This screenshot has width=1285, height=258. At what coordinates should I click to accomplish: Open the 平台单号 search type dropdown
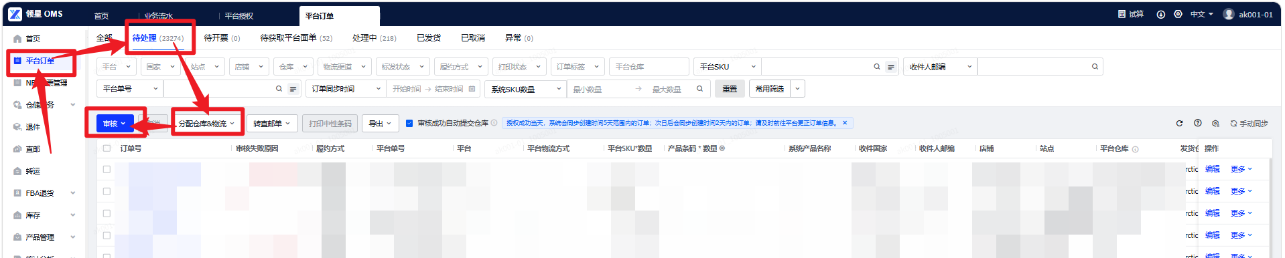point(130,89)
